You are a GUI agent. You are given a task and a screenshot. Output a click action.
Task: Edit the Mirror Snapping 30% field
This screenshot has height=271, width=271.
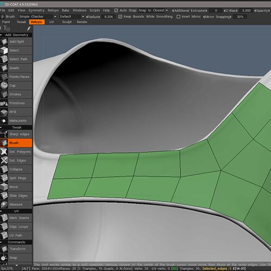tap(240, 17)
